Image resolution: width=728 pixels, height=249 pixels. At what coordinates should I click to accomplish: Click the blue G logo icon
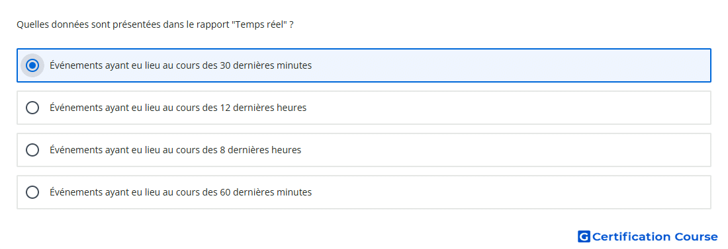coord(584,236)
